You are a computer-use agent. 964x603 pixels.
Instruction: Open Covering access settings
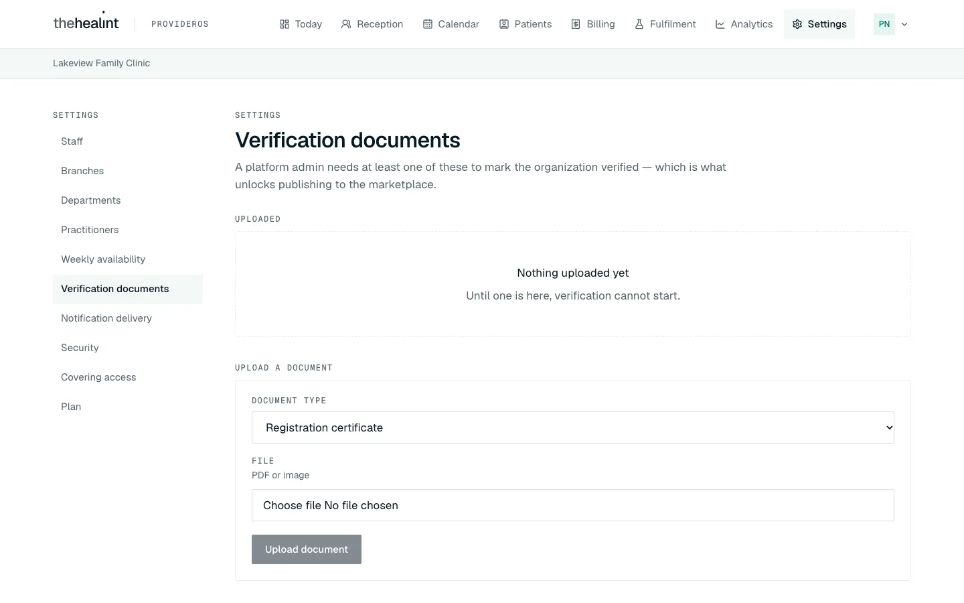[128, 377]
